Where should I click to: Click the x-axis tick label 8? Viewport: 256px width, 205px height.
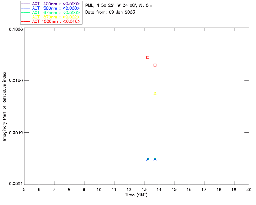(69, 189)
